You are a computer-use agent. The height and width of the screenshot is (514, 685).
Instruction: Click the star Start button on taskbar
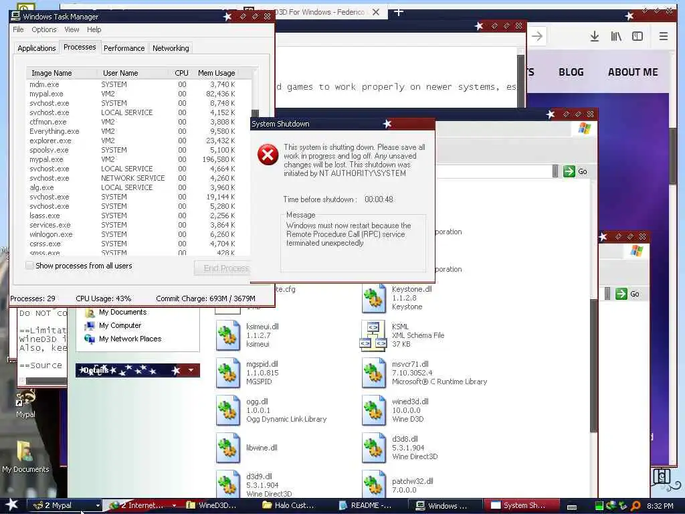point(11,505)
